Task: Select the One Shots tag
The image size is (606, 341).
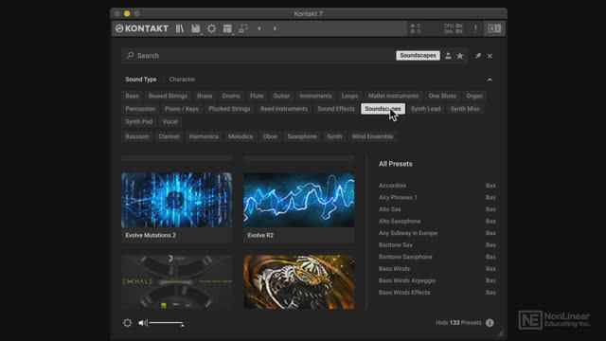Action: [442, 96]
